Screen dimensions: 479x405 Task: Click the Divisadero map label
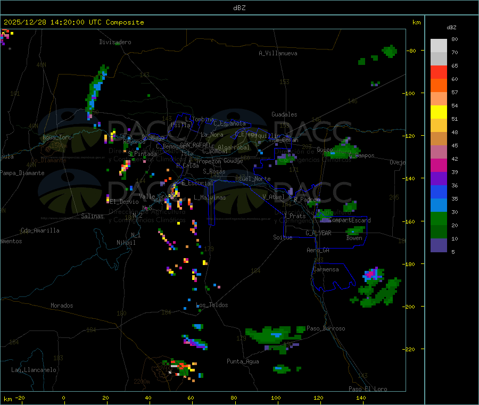(115, 42)
